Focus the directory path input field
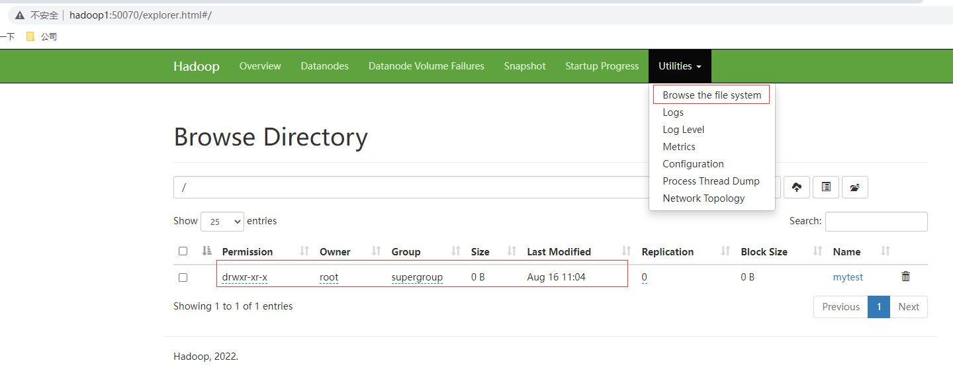Viewport: 953px width, 383px height. [x=411, y=187]
